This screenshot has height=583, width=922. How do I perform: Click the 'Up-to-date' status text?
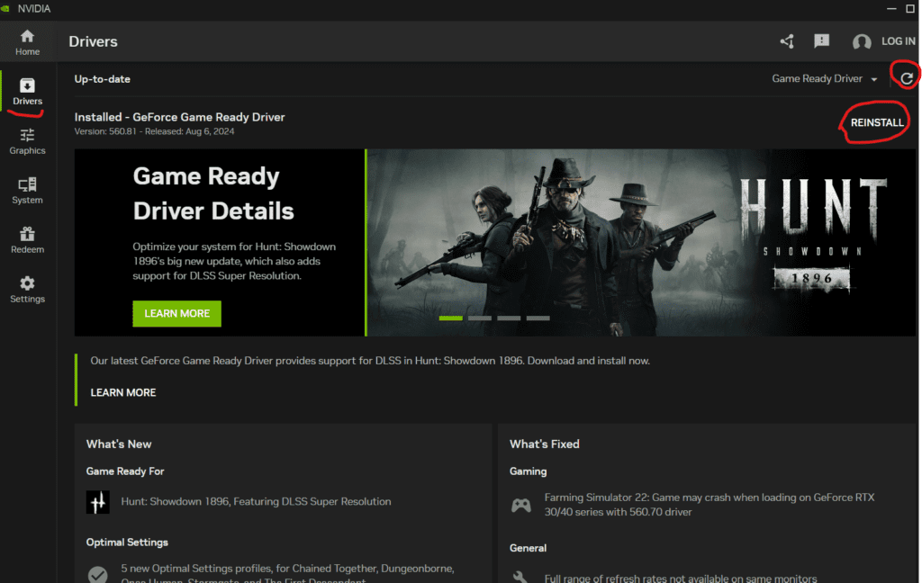[x=103, y=79]
